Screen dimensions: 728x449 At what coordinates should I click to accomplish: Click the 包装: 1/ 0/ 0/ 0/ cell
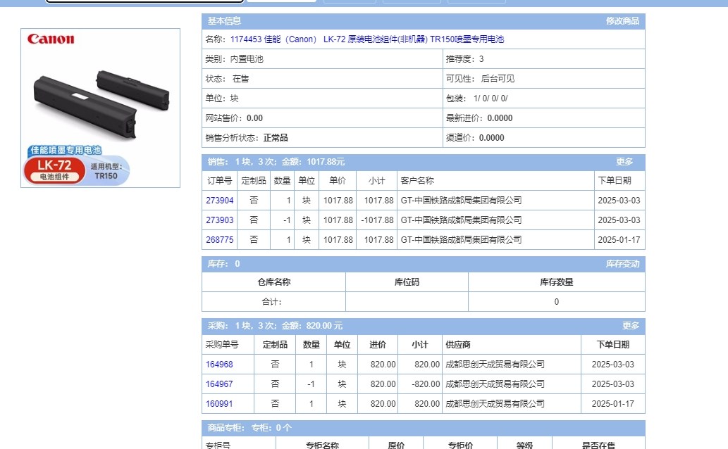[x=544, y=99]
